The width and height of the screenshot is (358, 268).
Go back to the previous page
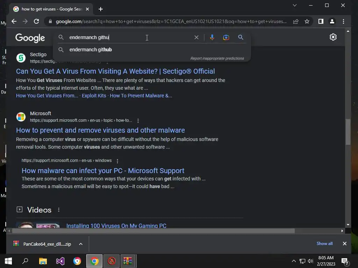tap(14, 21)
